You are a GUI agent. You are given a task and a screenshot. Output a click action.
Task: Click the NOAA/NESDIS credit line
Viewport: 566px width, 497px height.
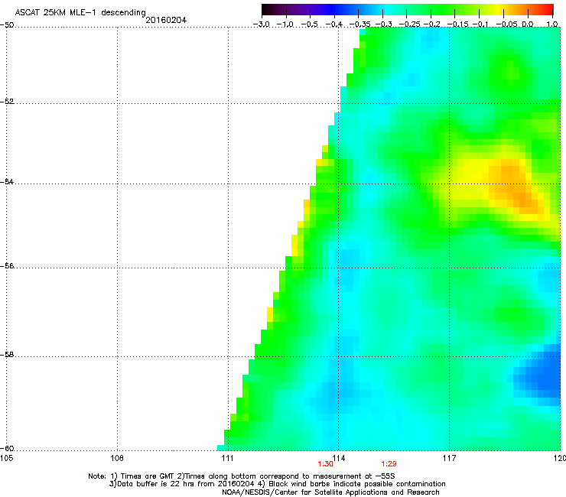click(x=330, y=492)
